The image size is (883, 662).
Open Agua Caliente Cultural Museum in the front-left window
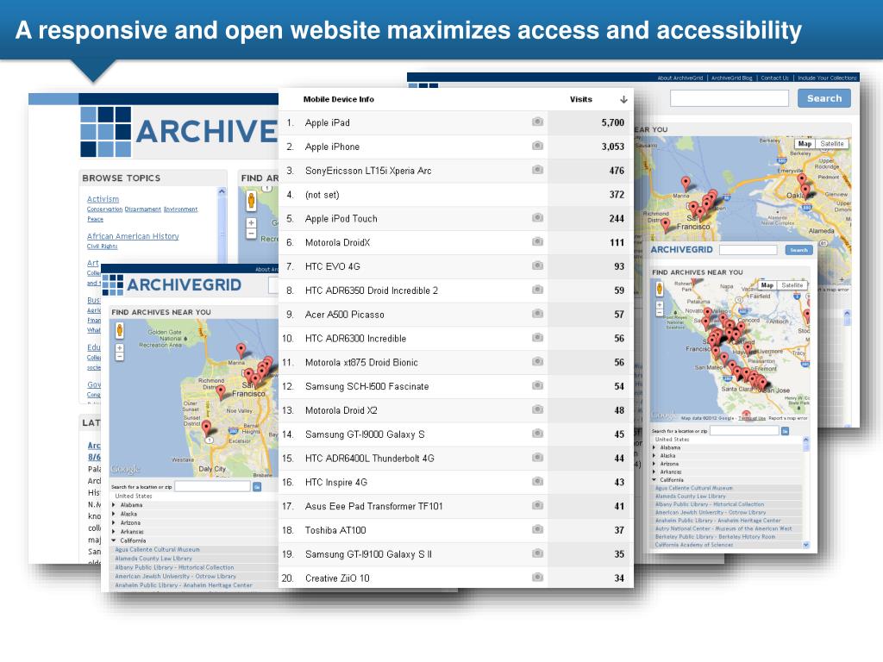click(x=157, y=549)
